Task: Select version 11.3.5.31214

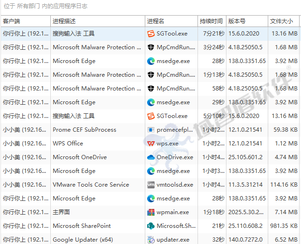Action: point(245,185)
